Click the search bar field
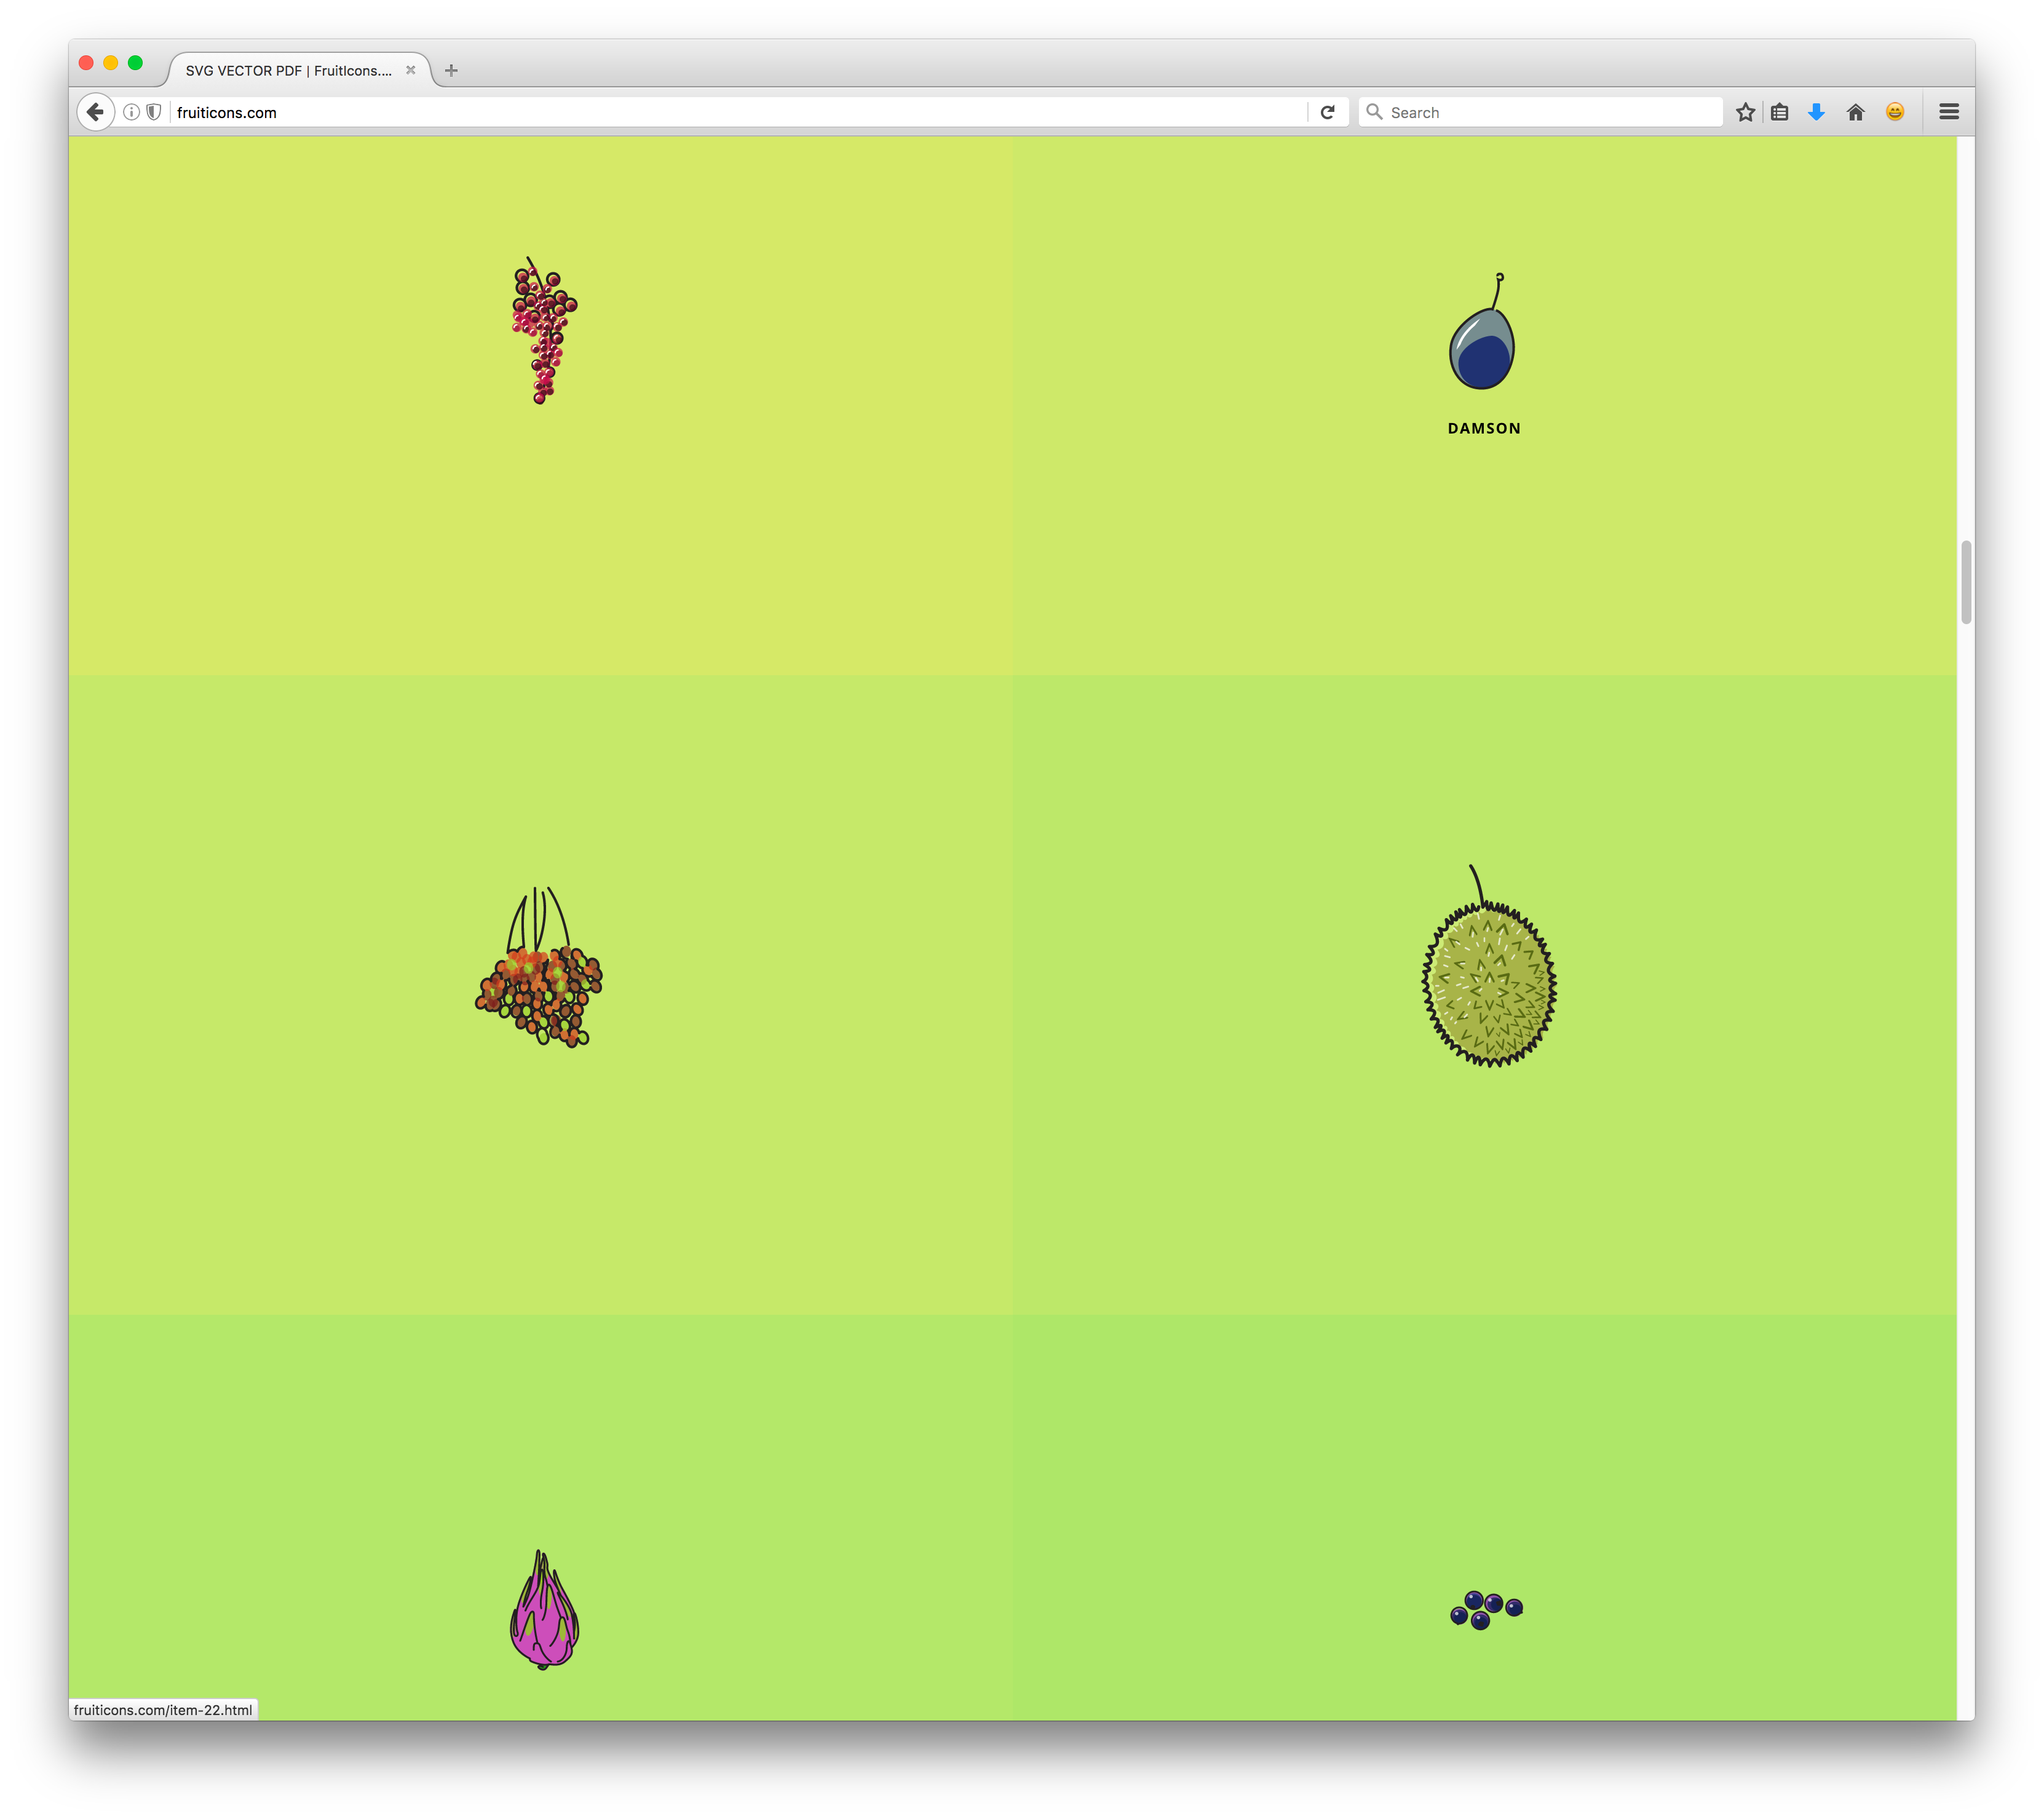This screenshot has width=2044, height=1819. coord(1550,112)
